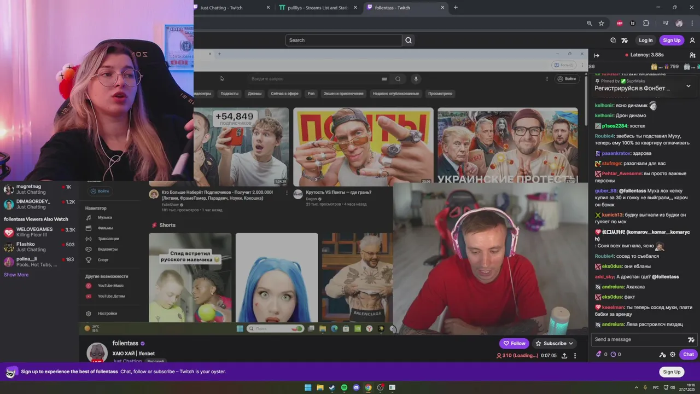Screen dimensions: 700x394
Task: Close the Just Chatting - Twitch tab
Action: pos(268,8)
